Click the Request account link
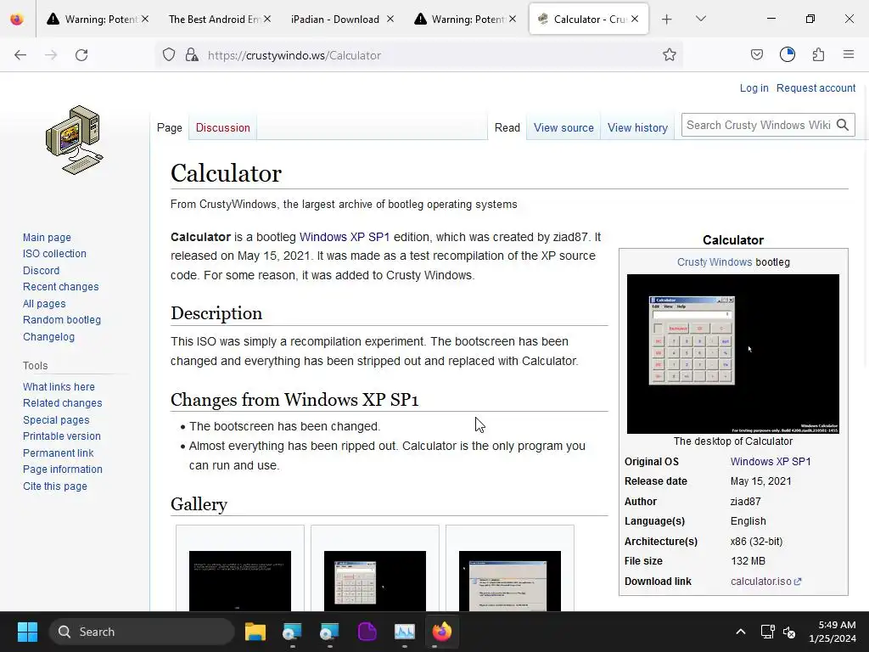Viewport: 869px width, 652px height. click(x=816, y=88)
